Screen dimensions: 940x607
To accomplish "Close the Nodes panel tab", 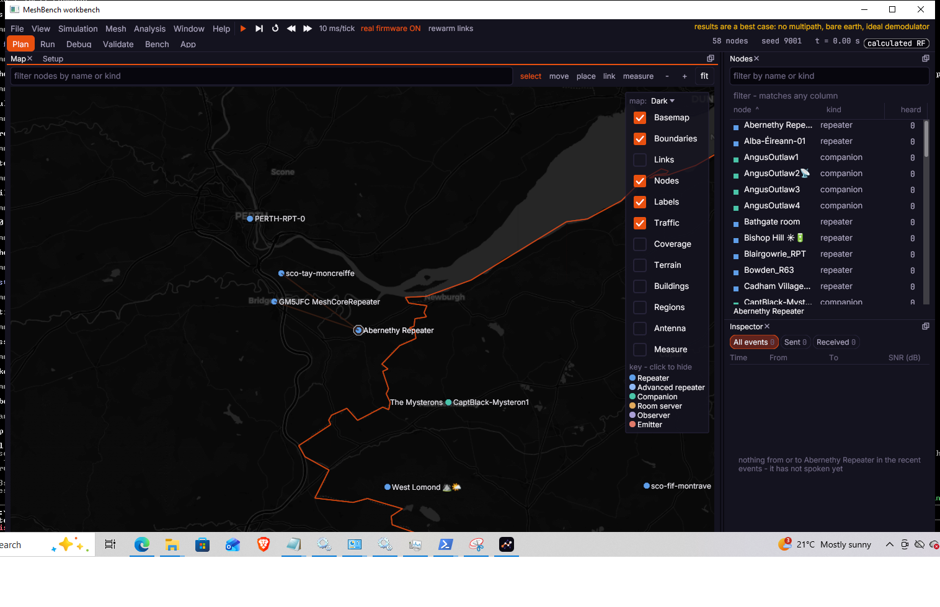I will pos(756,58).
